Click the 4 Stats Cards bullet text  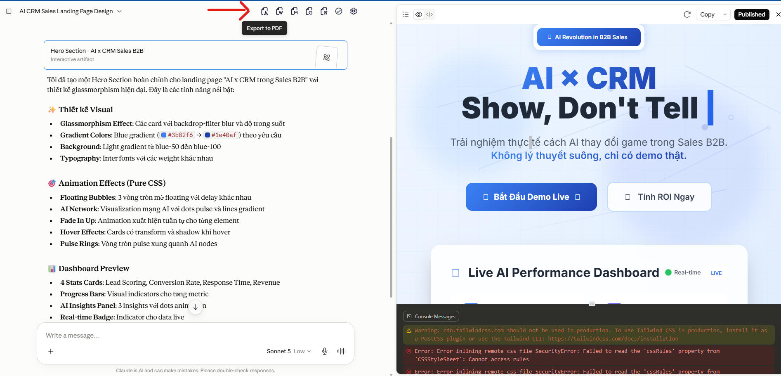tap(170, 282)
